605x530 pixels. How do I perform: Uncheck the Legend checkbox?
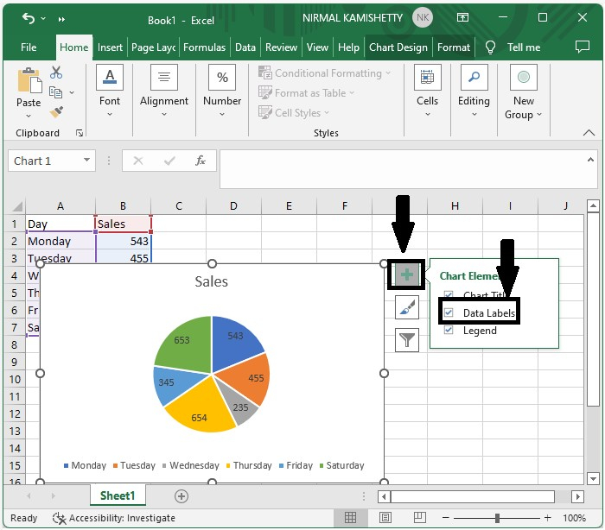[449, 330]
